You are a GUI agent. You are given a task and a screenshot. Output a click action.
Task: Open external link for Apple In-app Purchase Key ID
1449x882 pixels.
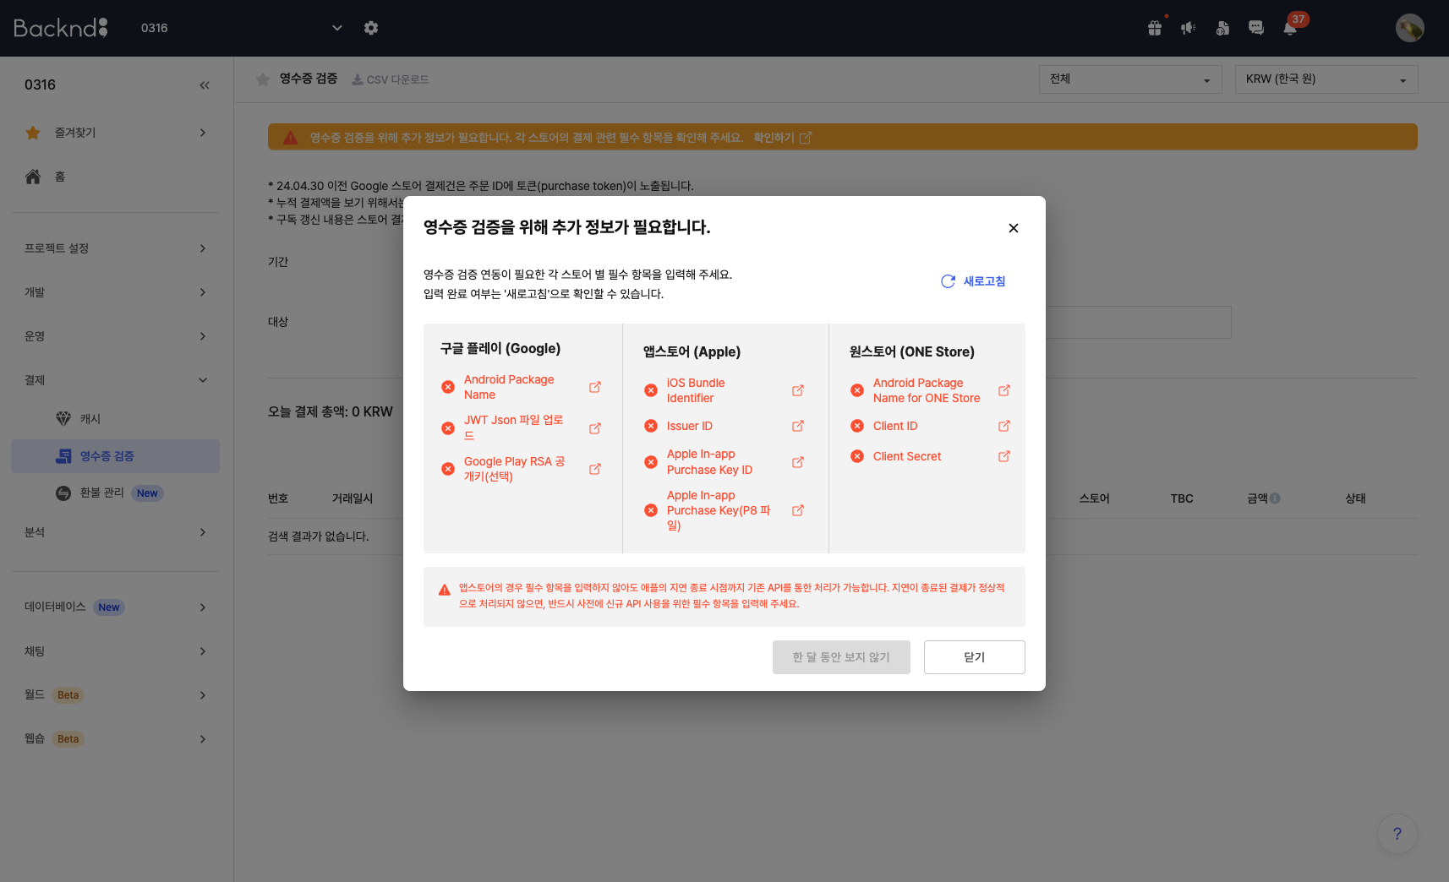pos(798,462)
